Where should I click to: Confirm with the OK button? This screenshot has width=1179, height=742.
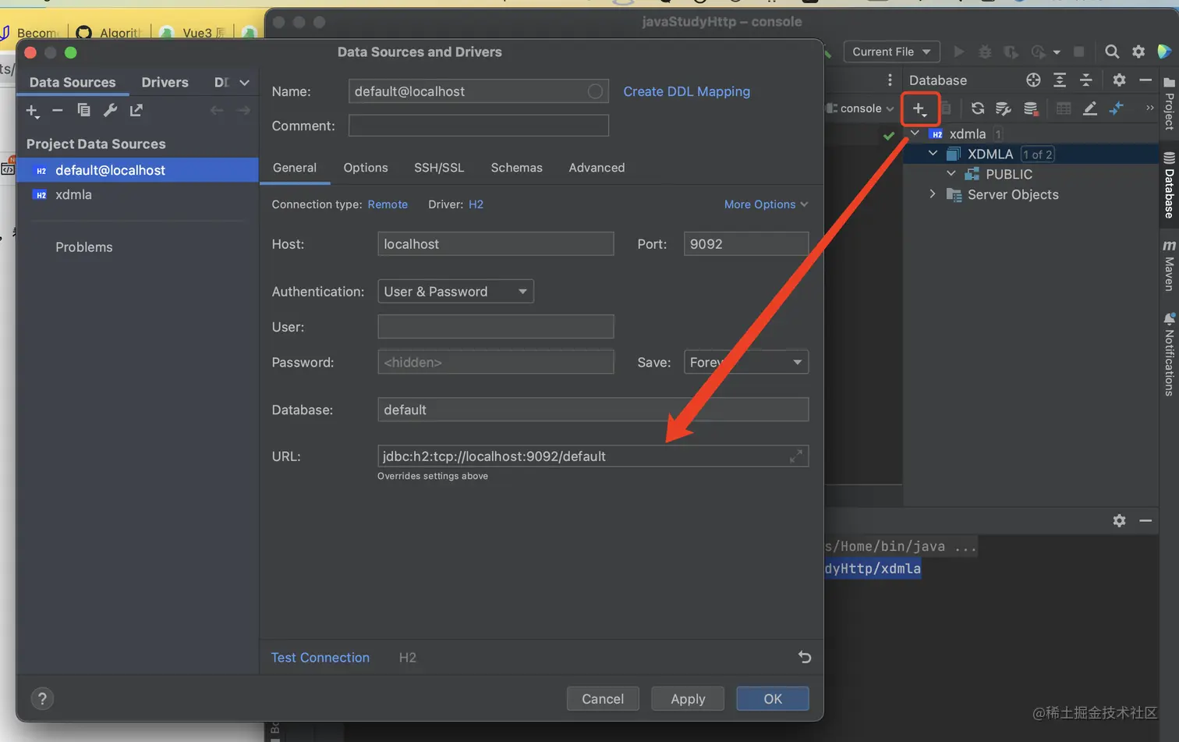pyautogui.click(x=773, y=699)
